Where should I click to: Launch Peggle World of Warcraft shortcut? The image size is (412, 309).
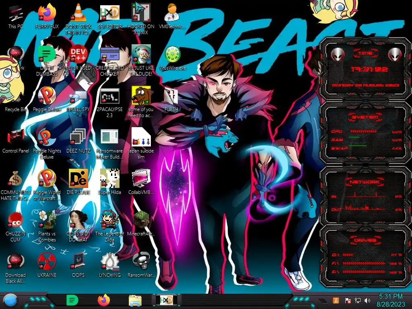coord(47,185)
